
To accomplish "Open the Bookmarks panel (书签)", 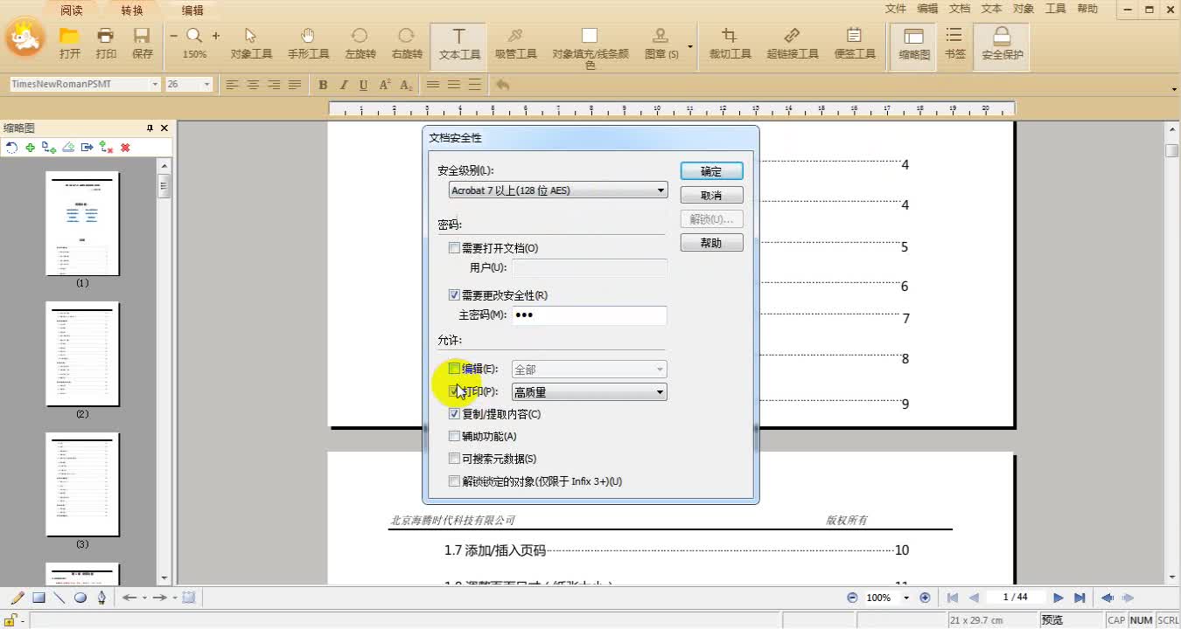I will (954, 44).
